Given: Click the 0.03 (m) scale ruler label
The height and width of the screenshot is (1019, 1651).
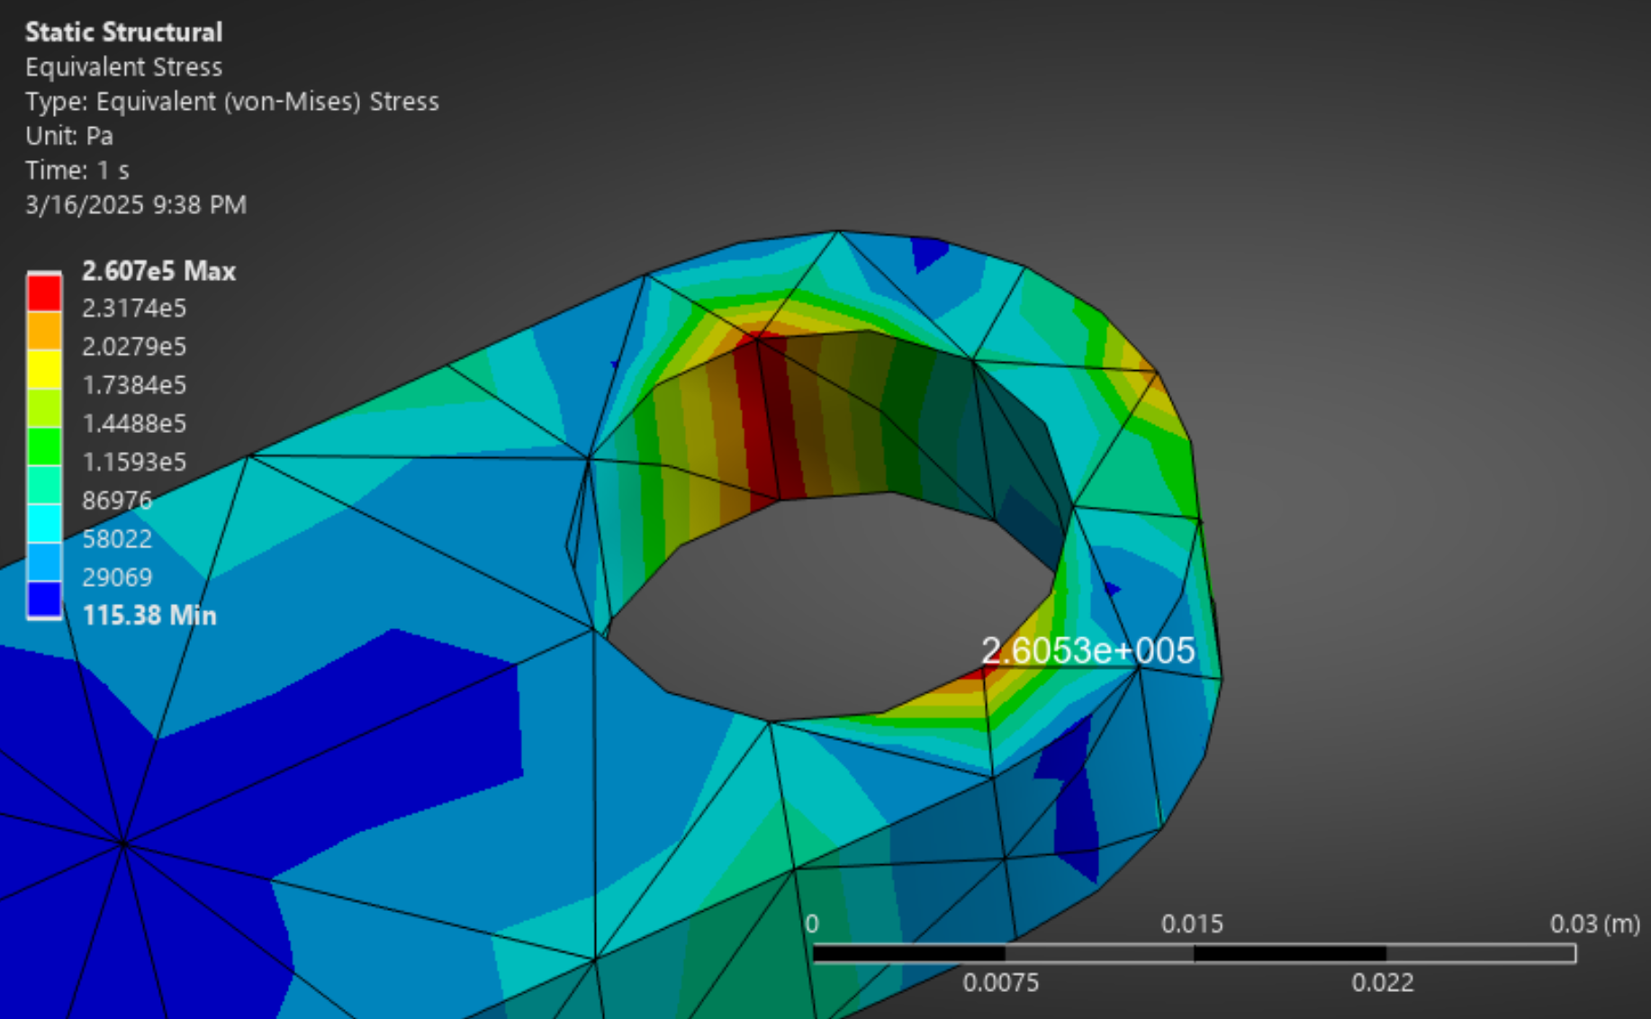Looking at the screenshot, I should pos(1594,924).
